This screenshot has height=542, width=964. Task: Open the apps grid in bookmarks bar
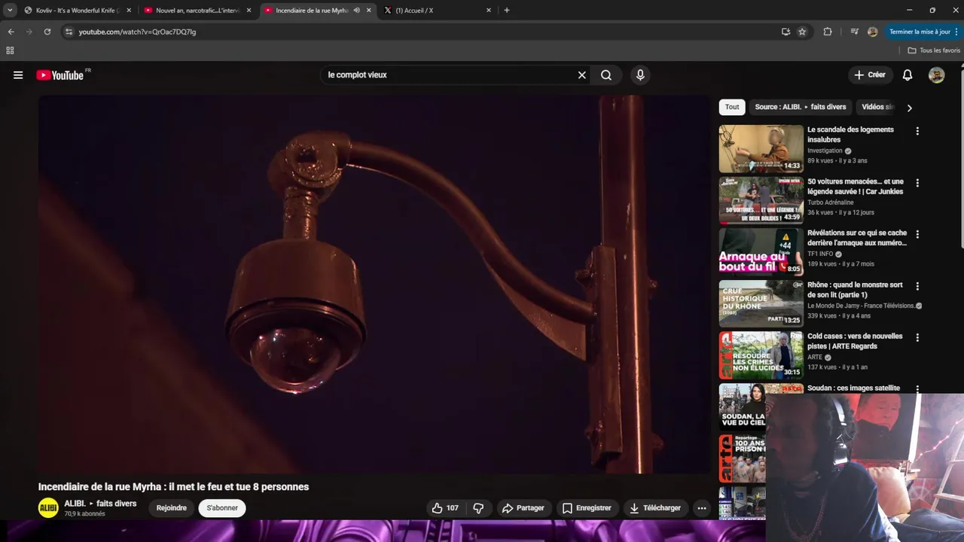pos(10,50)
